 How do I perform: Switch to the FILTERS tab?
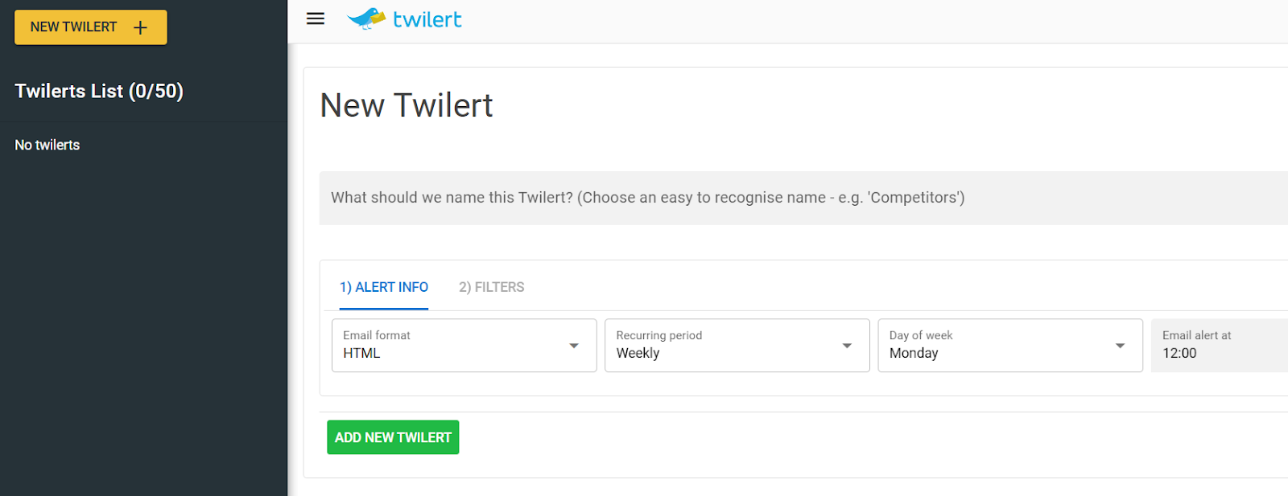491,287
